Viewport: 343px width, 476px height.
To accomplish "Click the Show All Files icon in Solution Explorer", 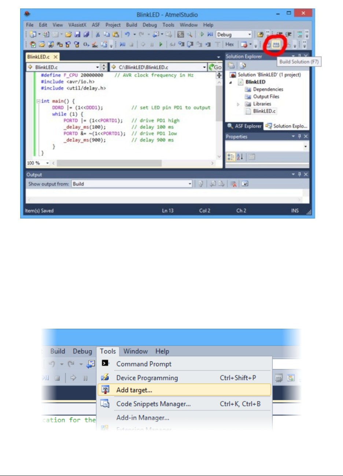I will point(243,65).
